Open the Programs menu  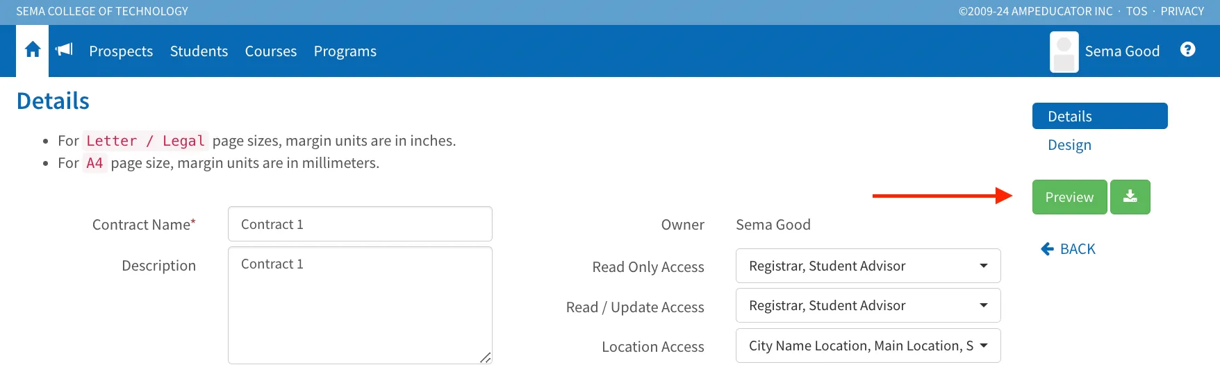point(345,51)
